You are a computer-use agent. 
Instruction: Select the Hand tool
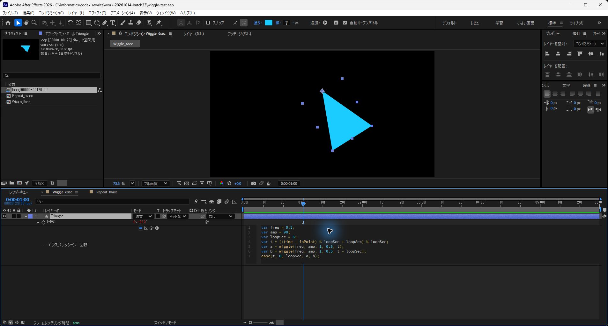26,23
